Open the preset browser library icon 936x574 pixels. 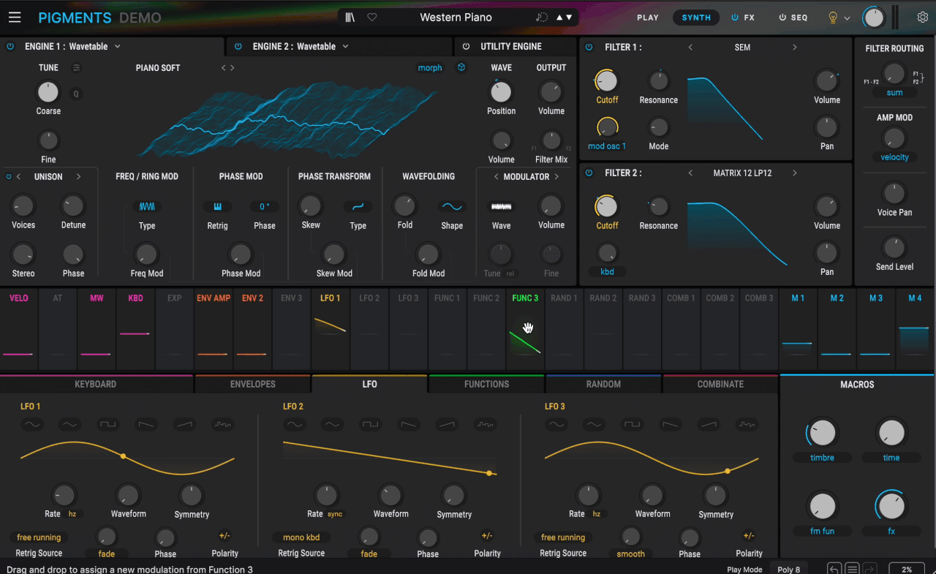[x=350, y=18]
